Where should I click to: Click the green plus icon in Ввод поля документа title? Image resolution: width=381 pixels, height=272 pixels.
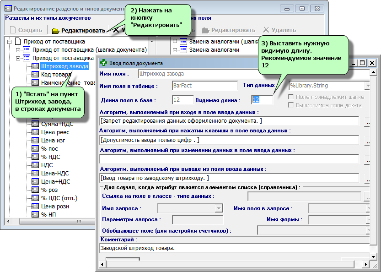(x=104, y=63)
